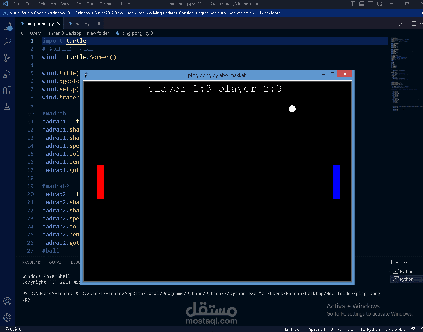The image size is (423, 332).
Task: Toggle the Secondary Side Bar layout button
Action: pyautogui.click(x=371, y=4)
